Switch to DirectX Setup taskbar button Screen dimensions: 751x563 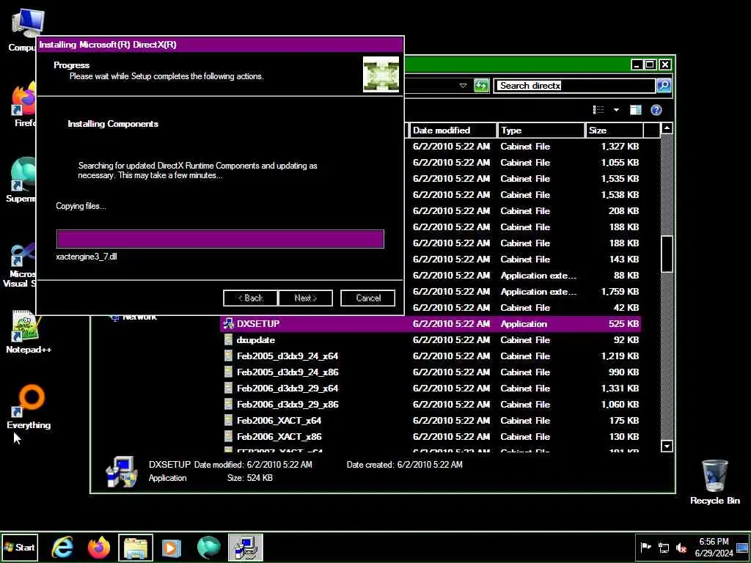[245, 548]
